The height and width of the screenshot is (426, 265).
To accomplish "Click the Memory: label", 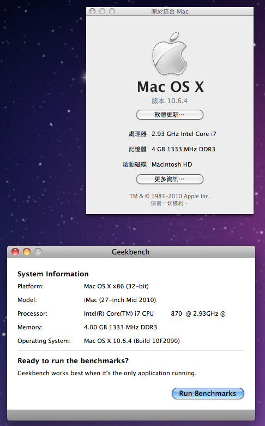I will [x=30, y=327].
